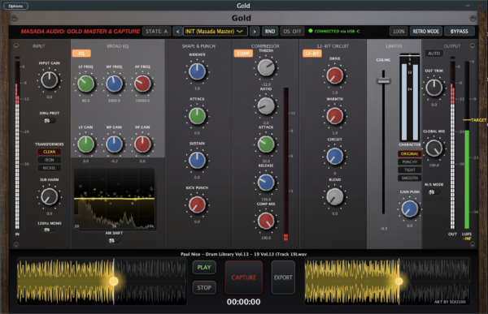Viewport: 488px width, 314px height.
Task: Click the compressor Thresh knob
Action: tap(266, 67)
